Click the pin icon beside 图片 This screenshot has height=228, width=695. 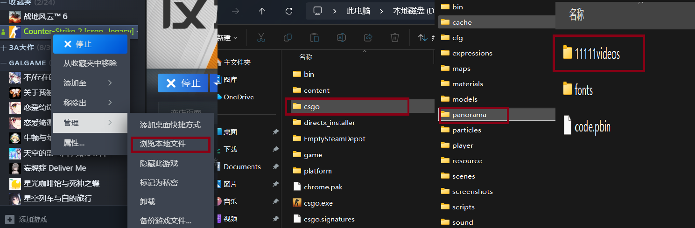[x=276, y=184]
